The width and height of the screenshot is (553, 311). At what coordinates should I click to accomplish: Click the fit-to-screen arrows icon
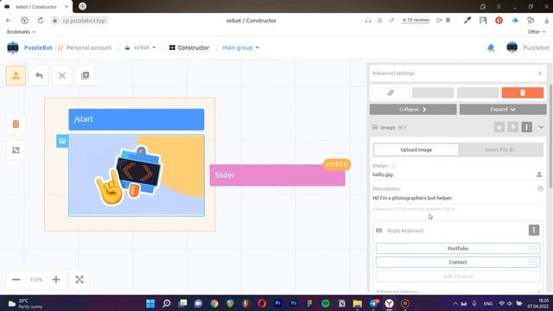tap(79, 280)
